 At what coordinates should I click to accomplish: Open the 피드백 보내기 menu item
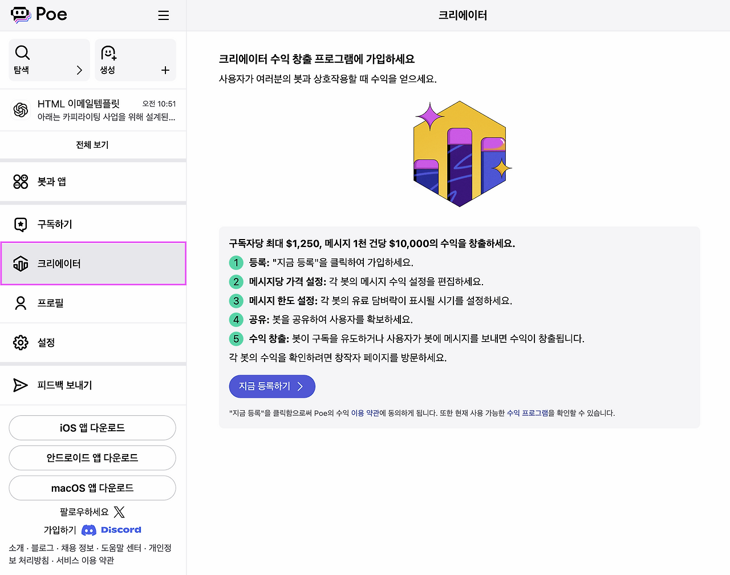click(93, 385)
